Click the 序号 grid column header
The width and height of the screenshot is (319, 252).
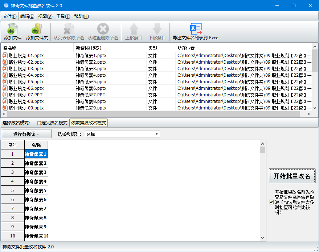(x=13, y=145)
